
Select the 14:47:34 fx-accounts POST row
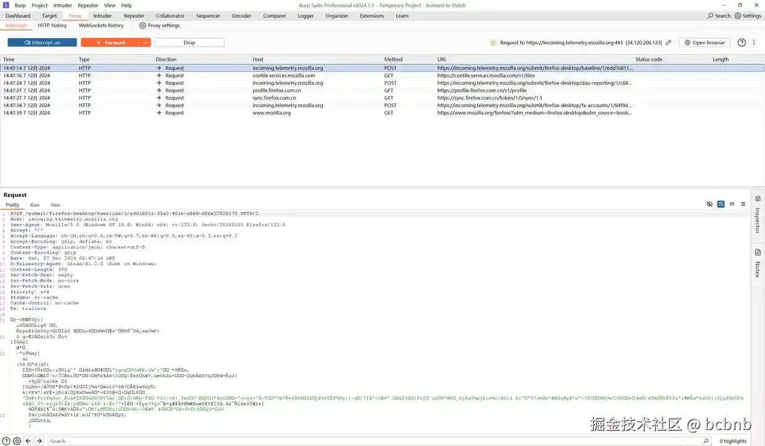point(382,105)
